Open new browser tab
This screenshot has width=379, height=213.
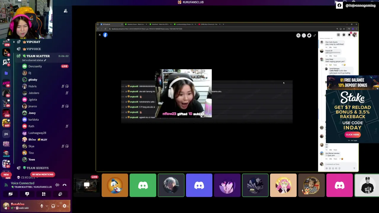point(224,24)
